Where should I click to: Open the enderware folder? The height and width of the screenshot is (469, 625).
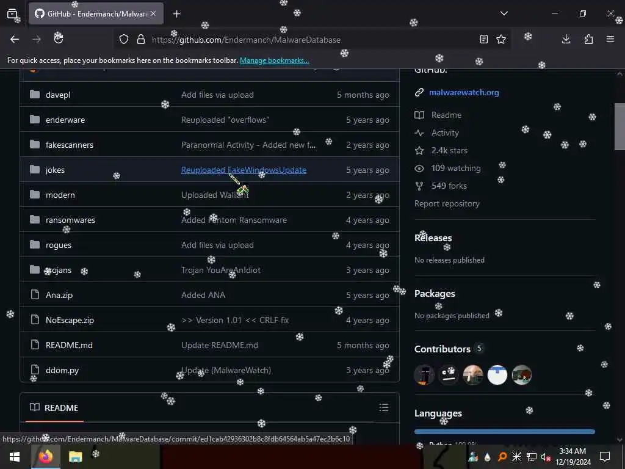pos(65,120)
